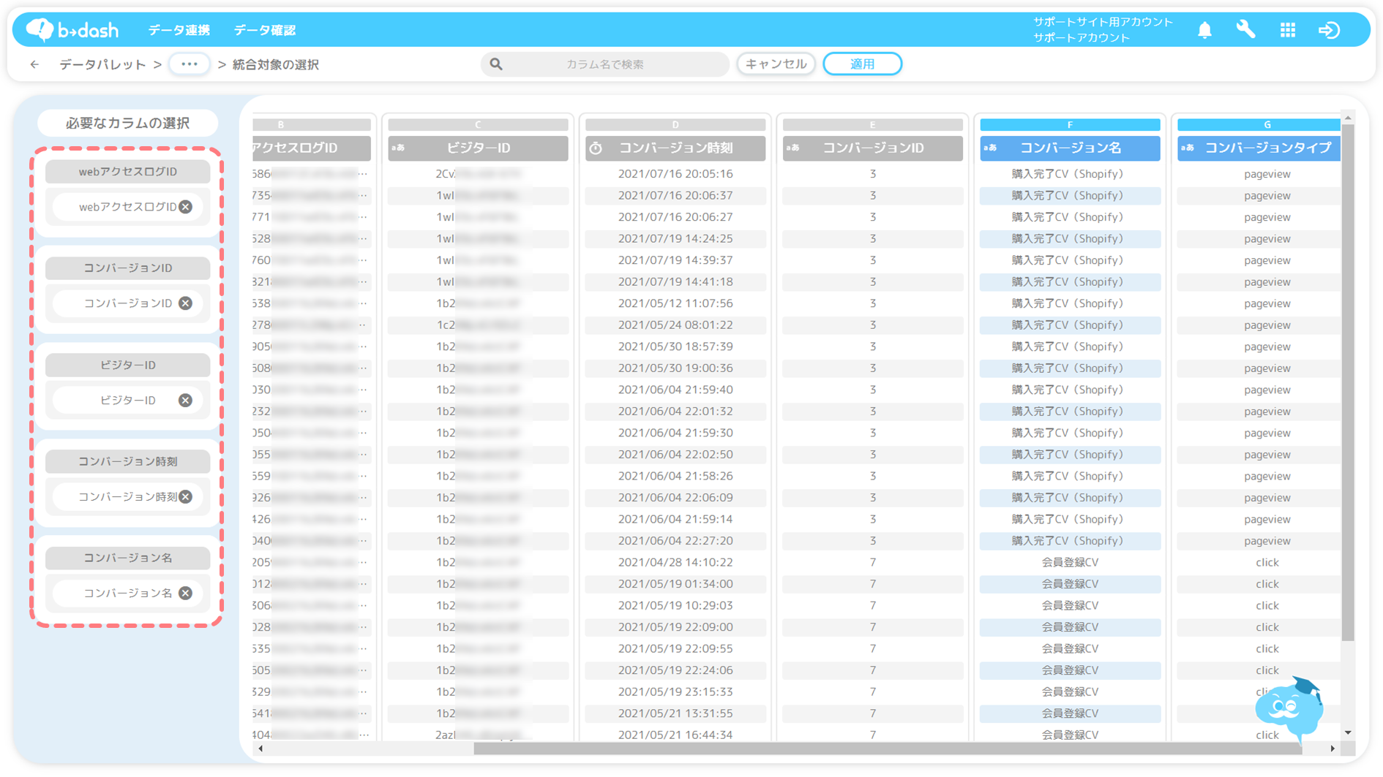Click the vertical scrollbar thumb
Screen dimensions: 1383x777
coord(1348,382)
